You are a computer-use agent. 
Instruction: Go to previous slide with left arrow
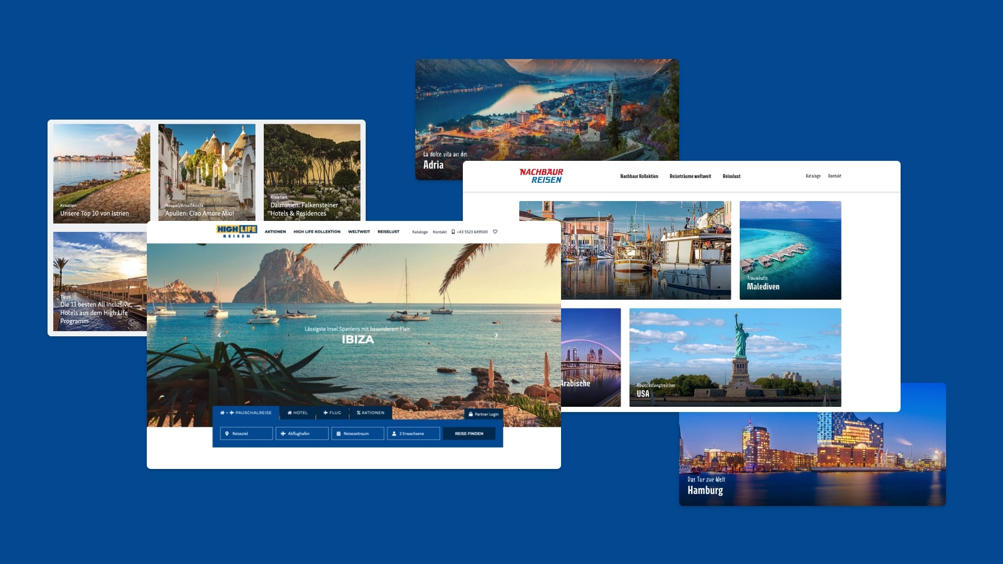[219, 335]
